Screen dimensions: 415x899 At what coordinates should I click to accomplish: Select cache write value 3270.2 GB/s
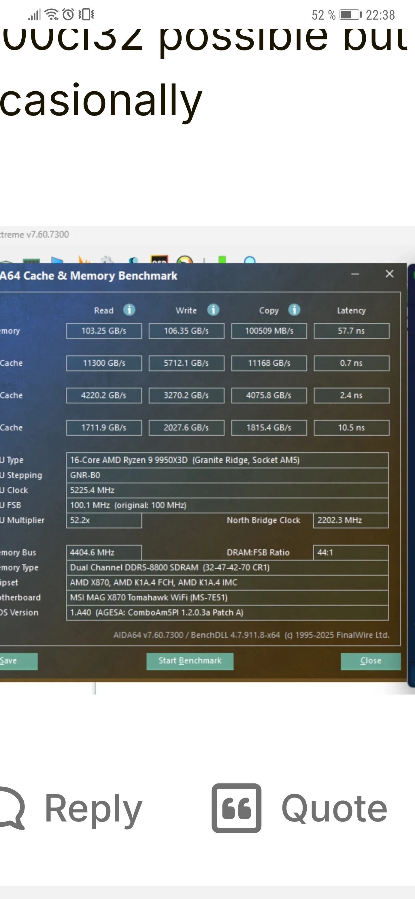pos(186,395)
